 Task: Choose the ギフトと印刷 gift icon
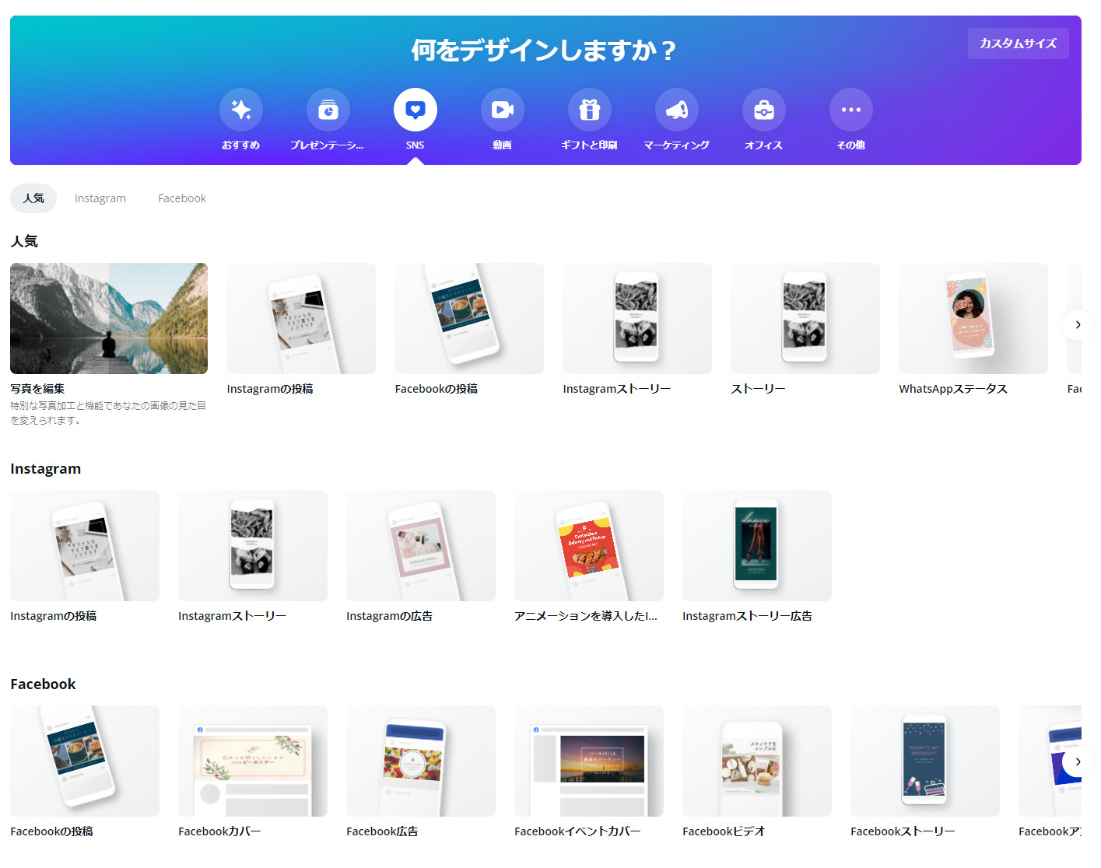tap(590, 110)
